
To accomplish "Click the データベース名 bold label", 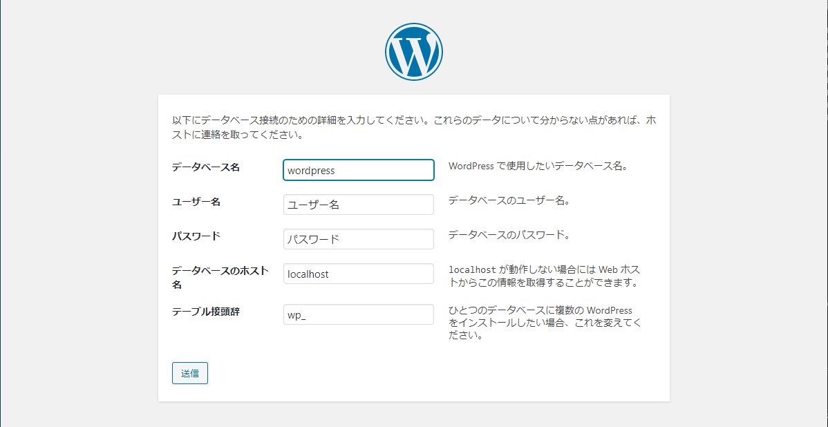I will tap(206, 167).
